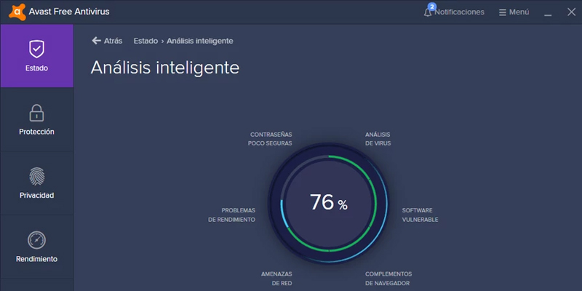Open the Rendimiento sidebar tab
Screen dimensions: 582x291
tap(37, 247)
